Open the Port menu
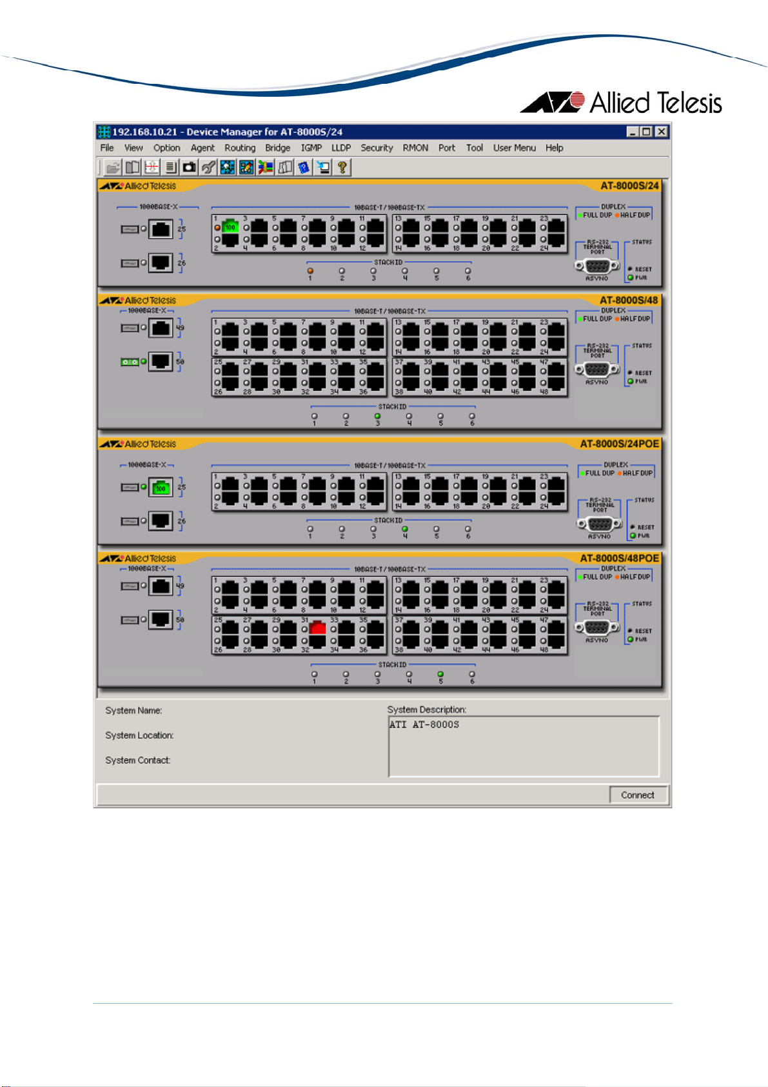The height and width of the screenshot is (1087, 768). pos(447,148)
